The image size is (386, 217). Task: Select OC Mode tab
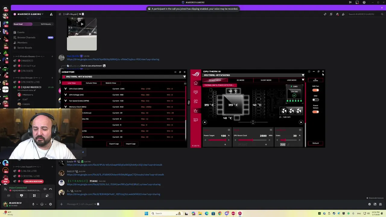[x=240, y=80]
